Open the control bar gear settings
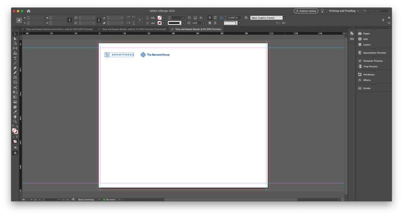This screenshot has height=216, width=403. [389, 18]
